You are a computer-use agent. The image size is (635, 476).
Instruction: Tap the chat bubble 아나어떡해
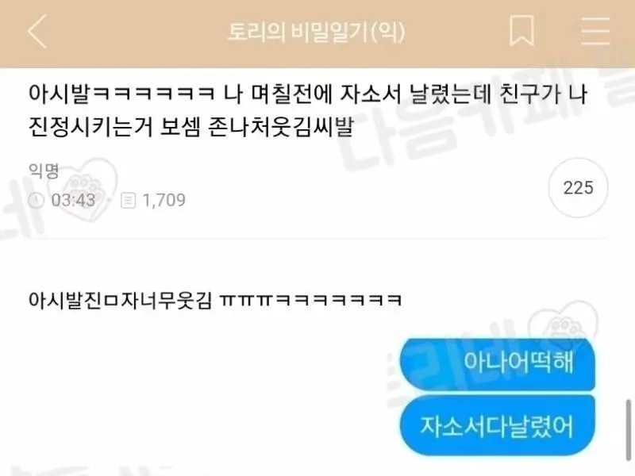tap(498, 363)
